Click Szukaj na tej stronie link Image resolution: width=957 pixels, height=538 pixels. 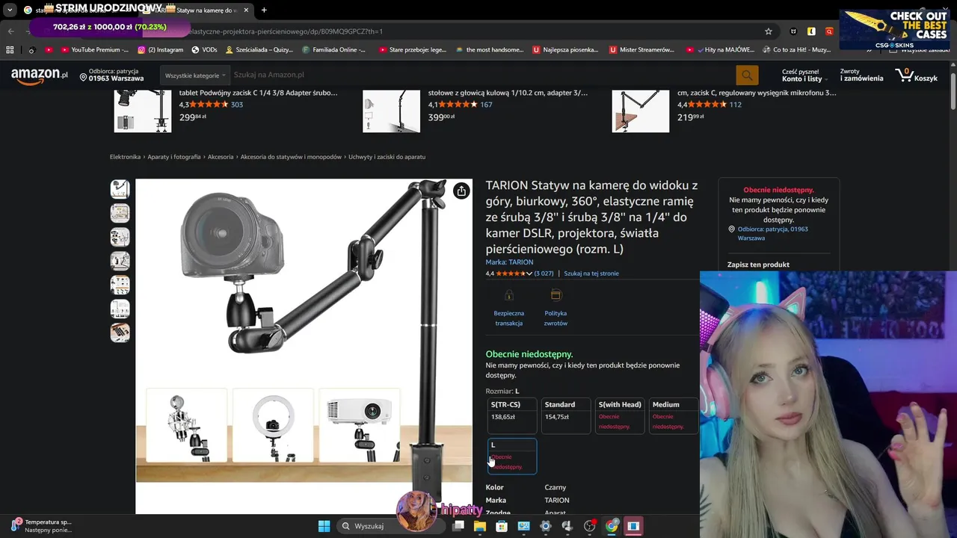click(x=591, y=273)
